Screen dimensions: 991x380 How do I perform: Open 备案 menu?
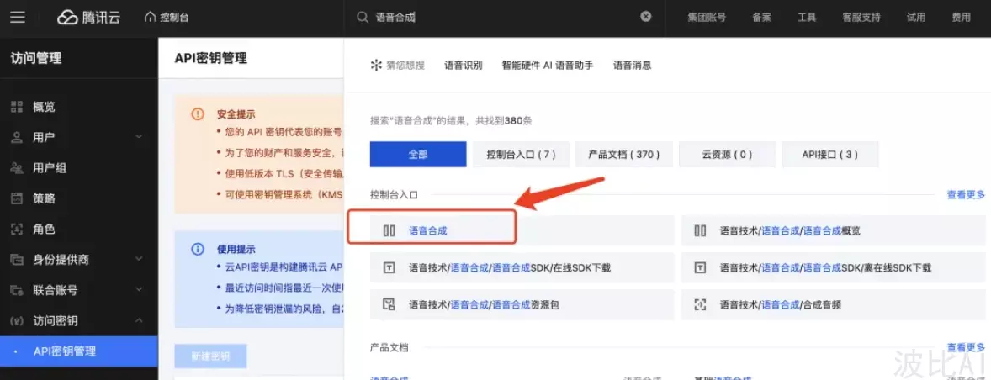click(x=761, y=18)
